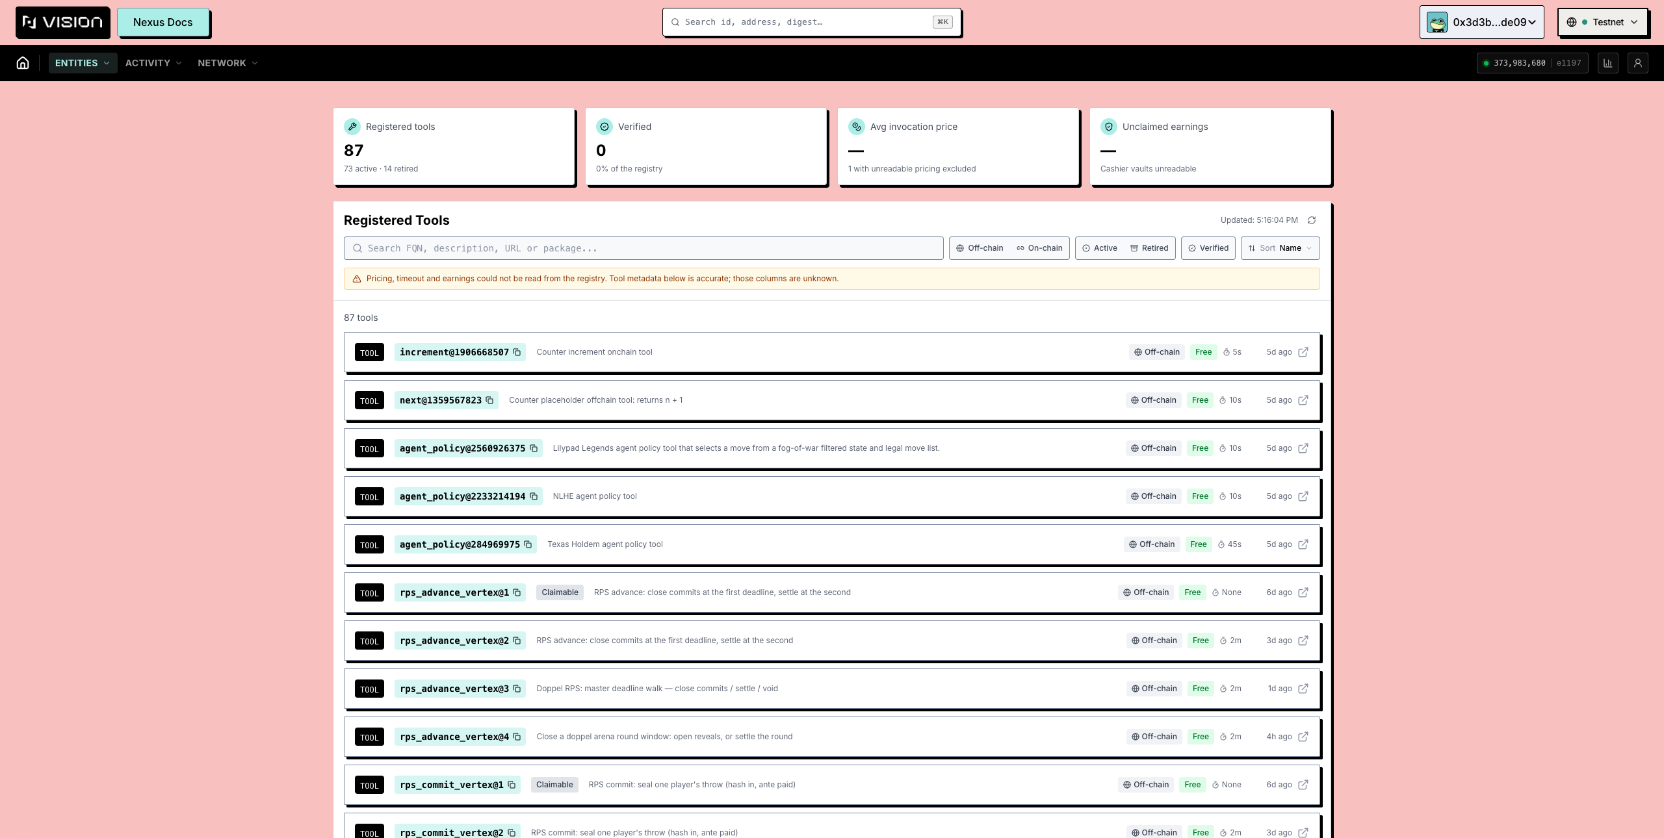This screenshot has width=1664, height=838.
Task: Open the Sort Name dropdown
Action: pyautogui.click(x=1280, y=248)
